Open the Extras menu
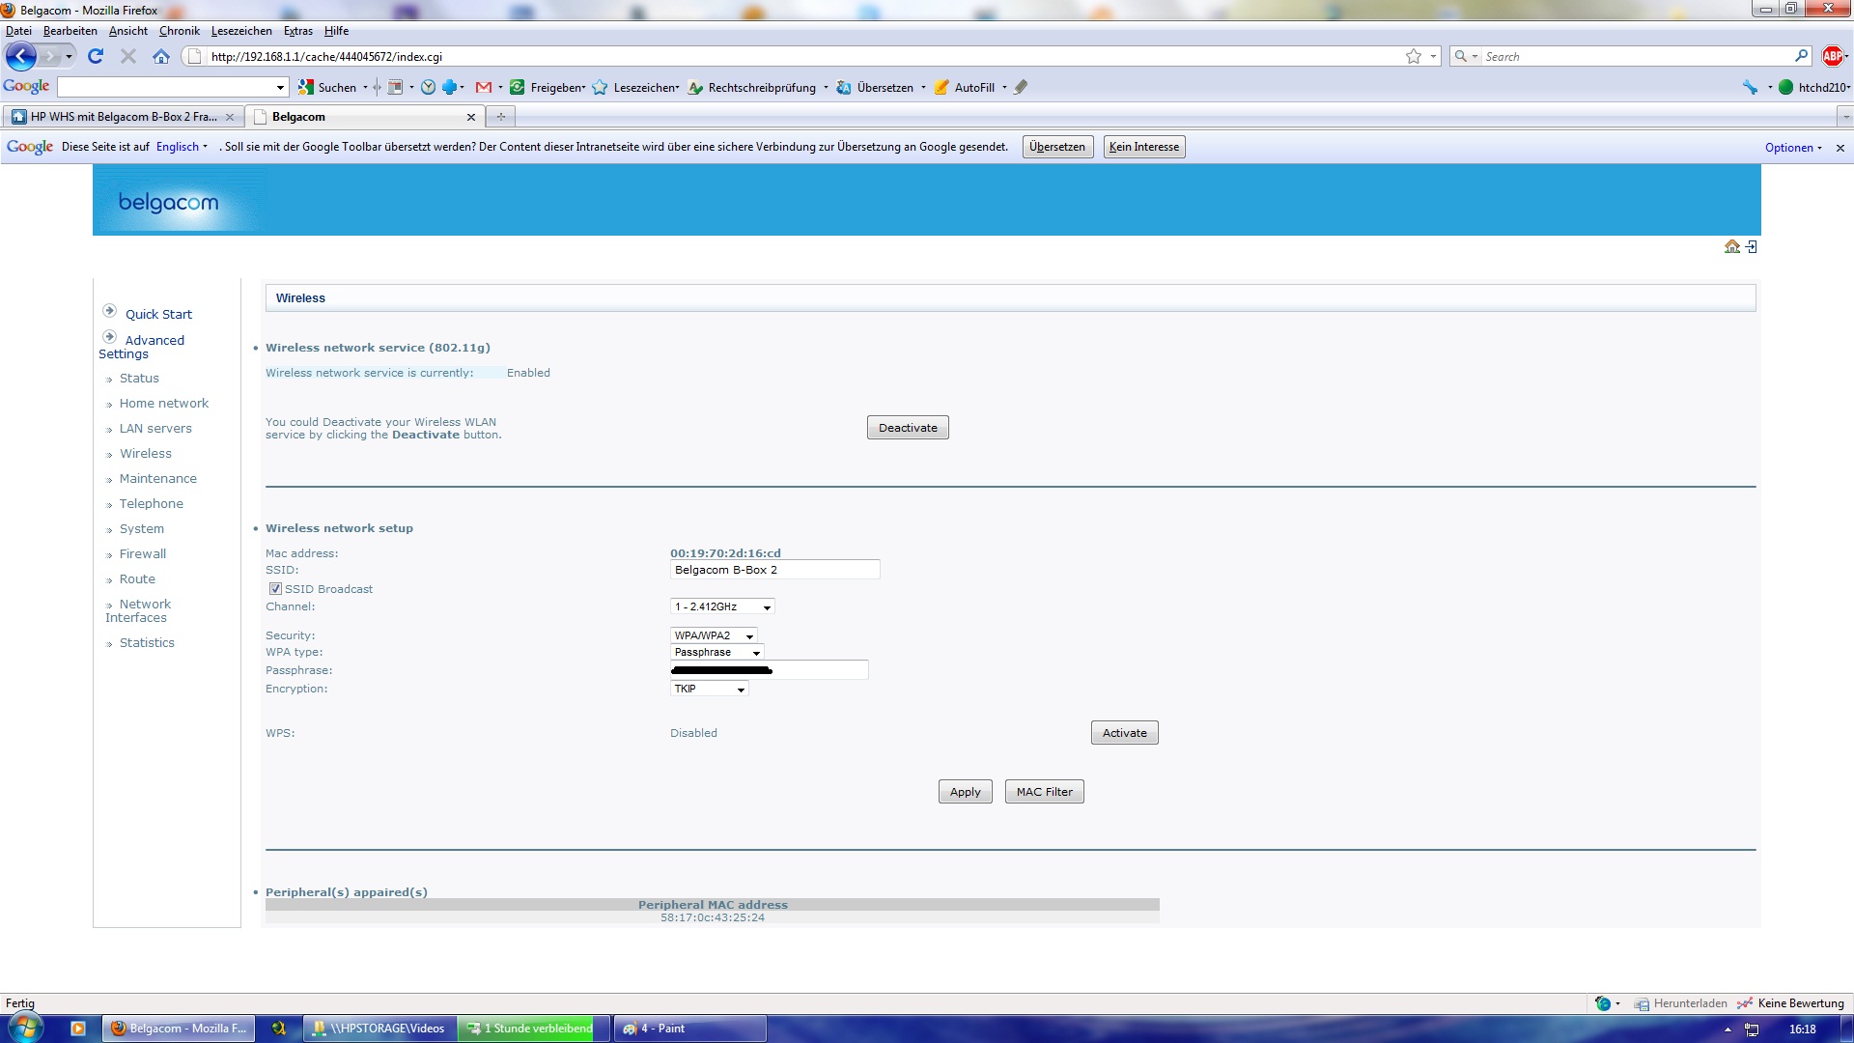Viewport: 1854px width, 1043px height. click(x=297, y=31)
